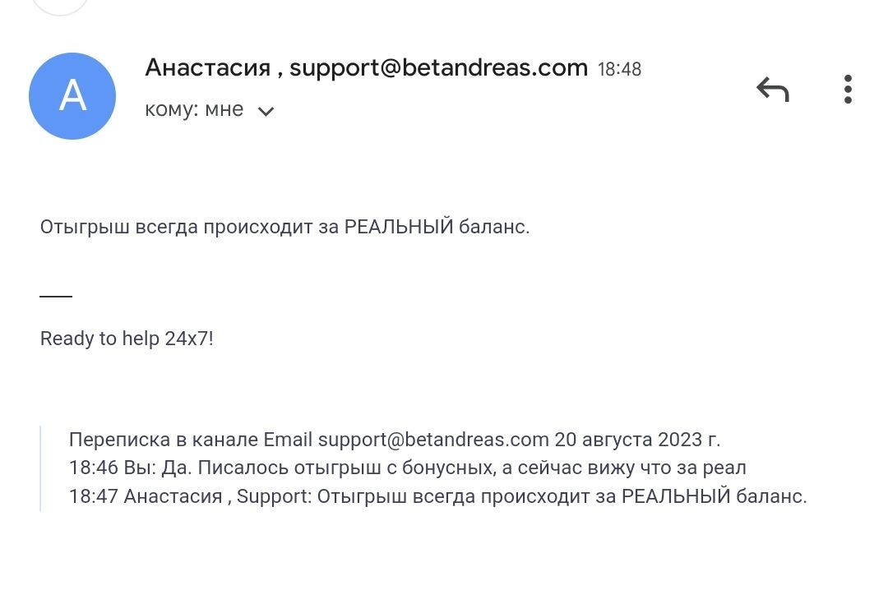This screenshot has width=888, height=590.
Task: Click the date 20 августа 2023 г.
Action: tap(637, 440)
